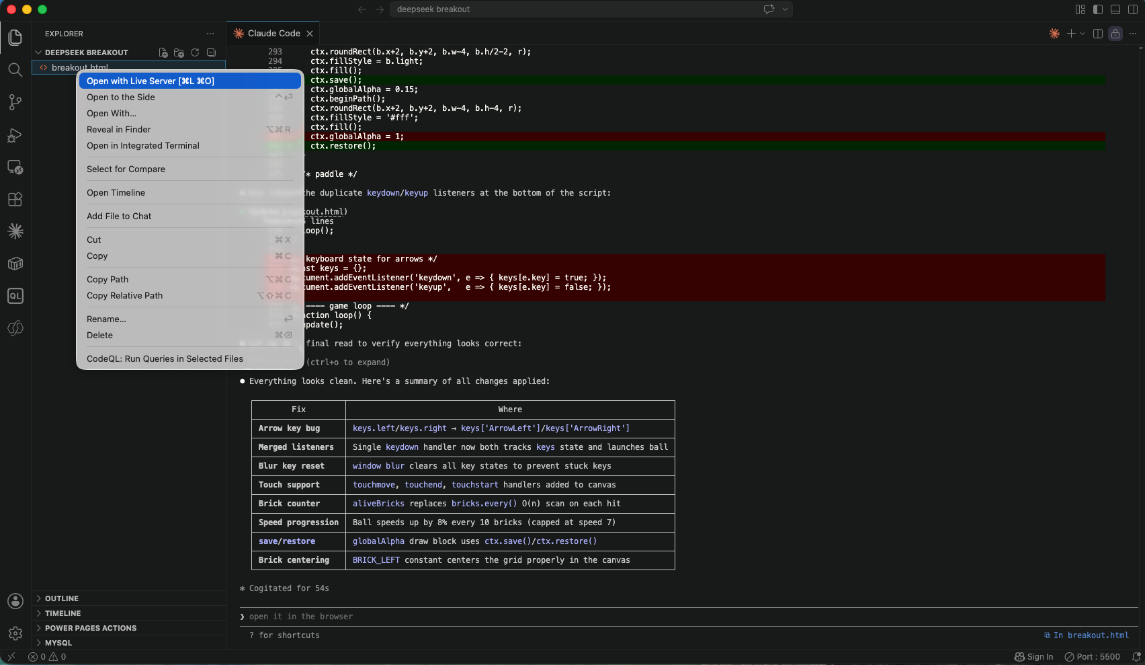Expand the TIMELINE section
Image resolution: width=1145 pixels, height=665 pixels.
pos(129,613)
